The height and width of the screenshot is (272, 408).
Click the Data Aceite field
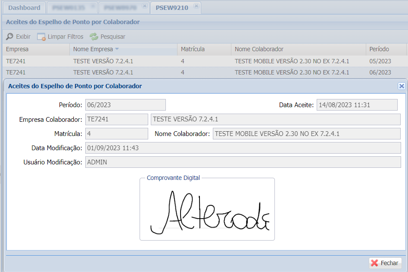357,105
